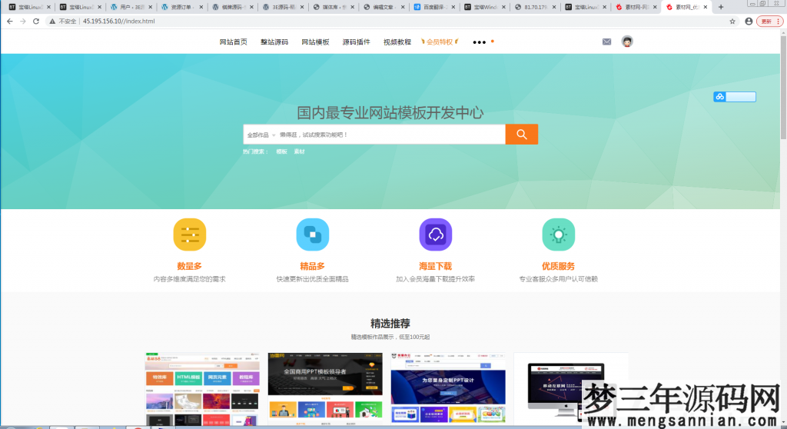Image resolution: width=787 pixels, height=429 pixels.
Task: Click the blue cloud upload widget
Action: [x=735, y=97]
